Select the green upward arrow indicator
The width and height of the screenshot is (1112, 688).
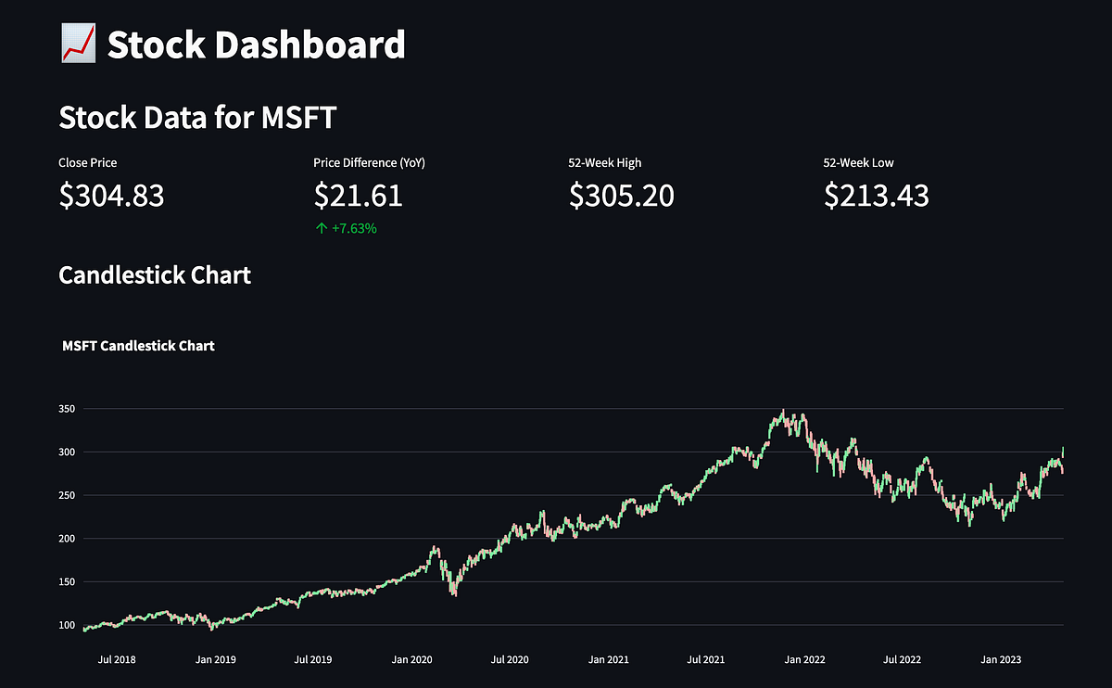tap(320, 228)
